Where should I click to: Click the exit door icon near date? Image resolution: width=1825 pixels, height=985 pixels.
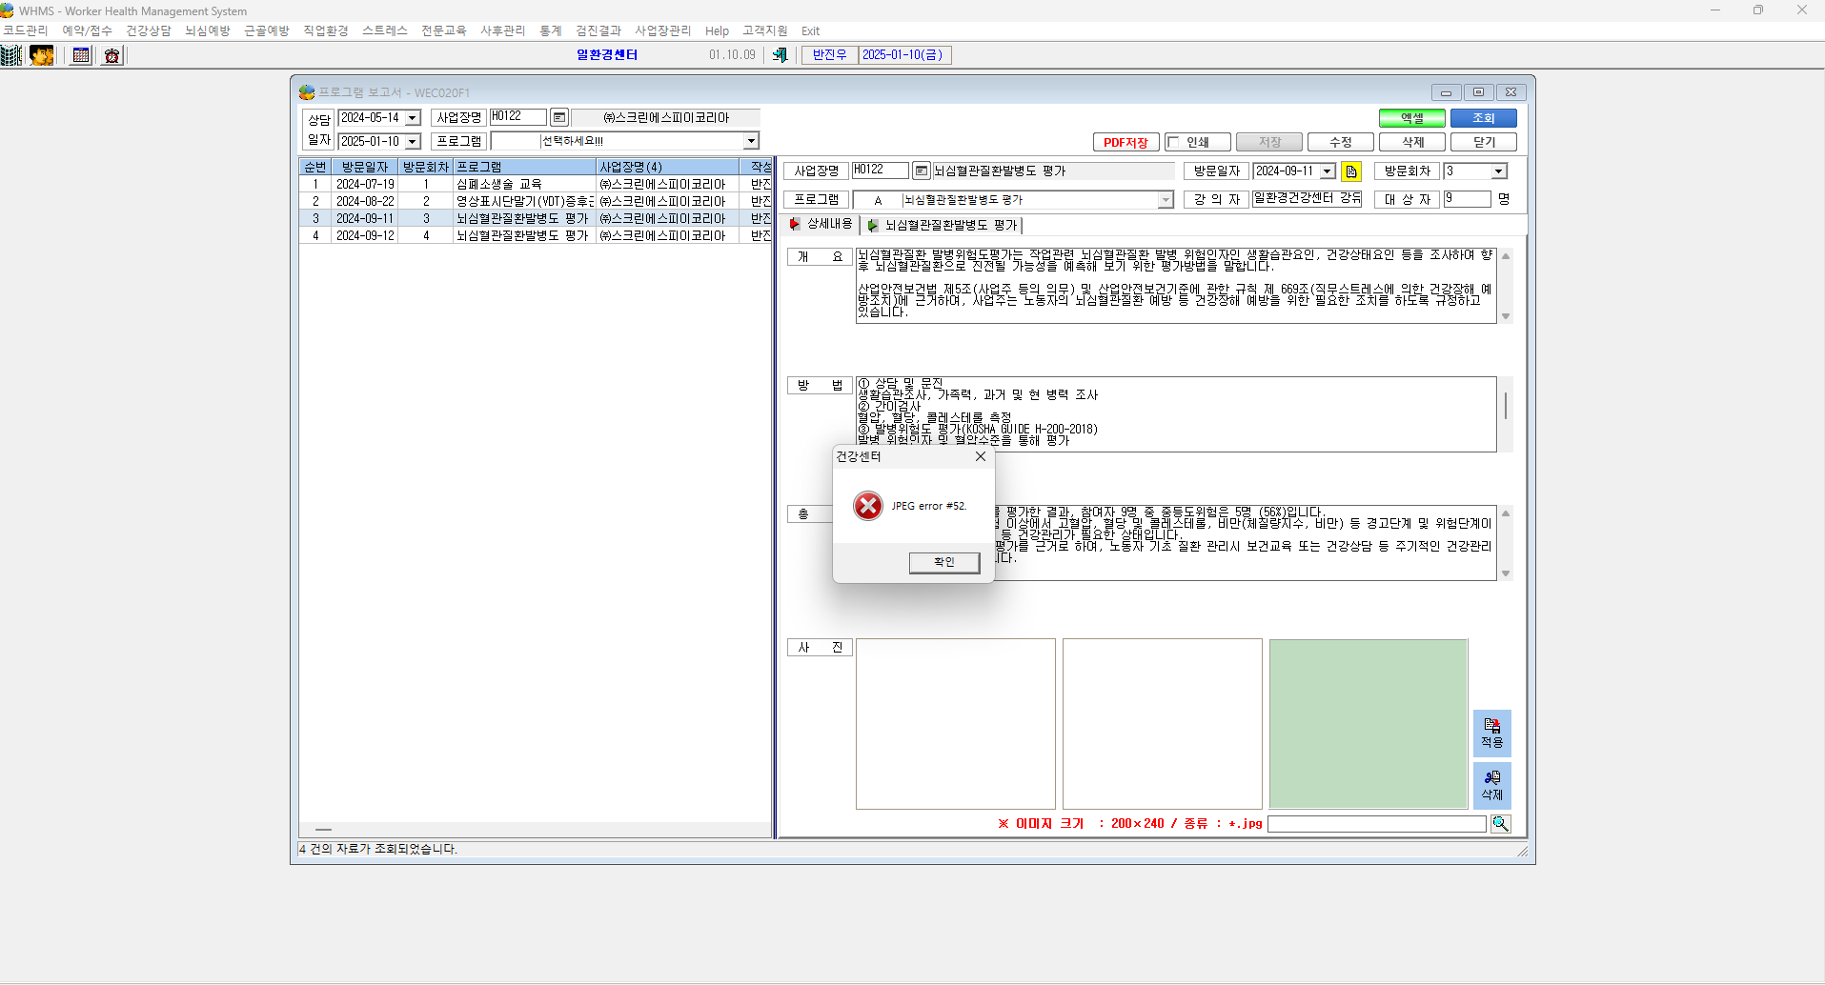pyautogui.click(x=780, y=55)
